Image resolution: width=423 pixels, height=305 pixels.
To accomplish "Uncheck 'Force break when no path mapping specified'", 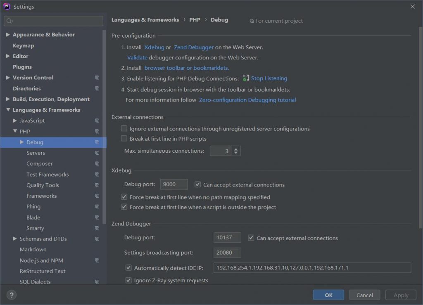I will [x=124, y=197].
